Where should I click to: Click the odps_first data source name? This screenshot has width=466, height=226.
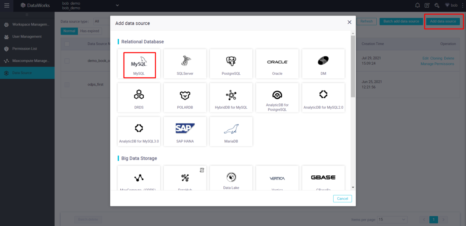click(96, 84)
